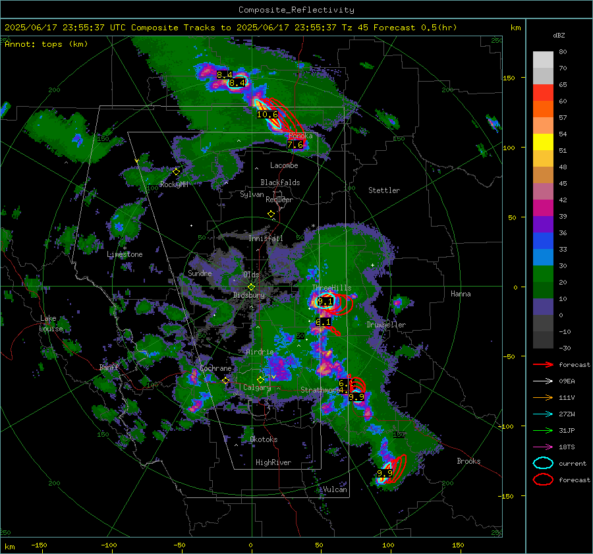The image size is (593, 554).
Task: Click the Okotoks town label
Action: pyautogui.click(x=264, y=439)
